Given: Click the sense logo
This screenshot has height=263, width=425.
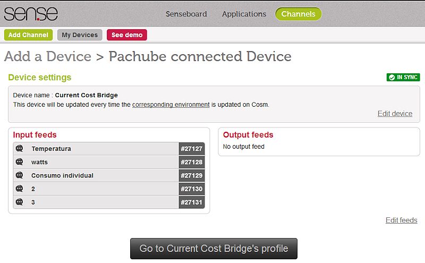Looking at the screenshot, I should click(x=31, y=14).
